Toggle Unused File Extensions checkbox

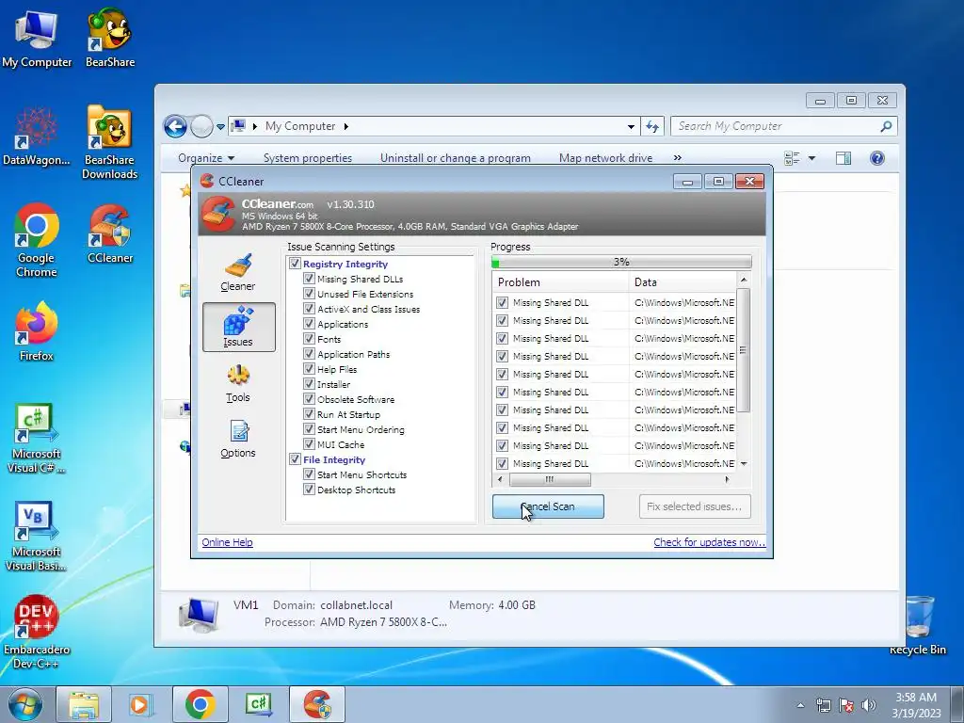309,294
